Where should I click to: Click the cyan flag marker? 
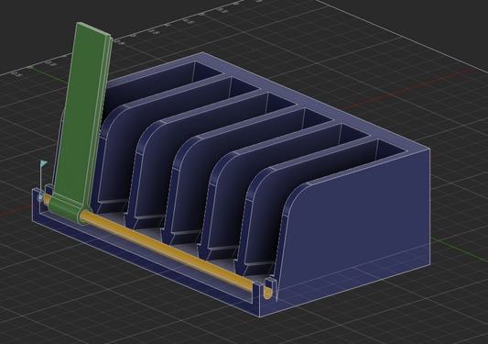(44, 163)
